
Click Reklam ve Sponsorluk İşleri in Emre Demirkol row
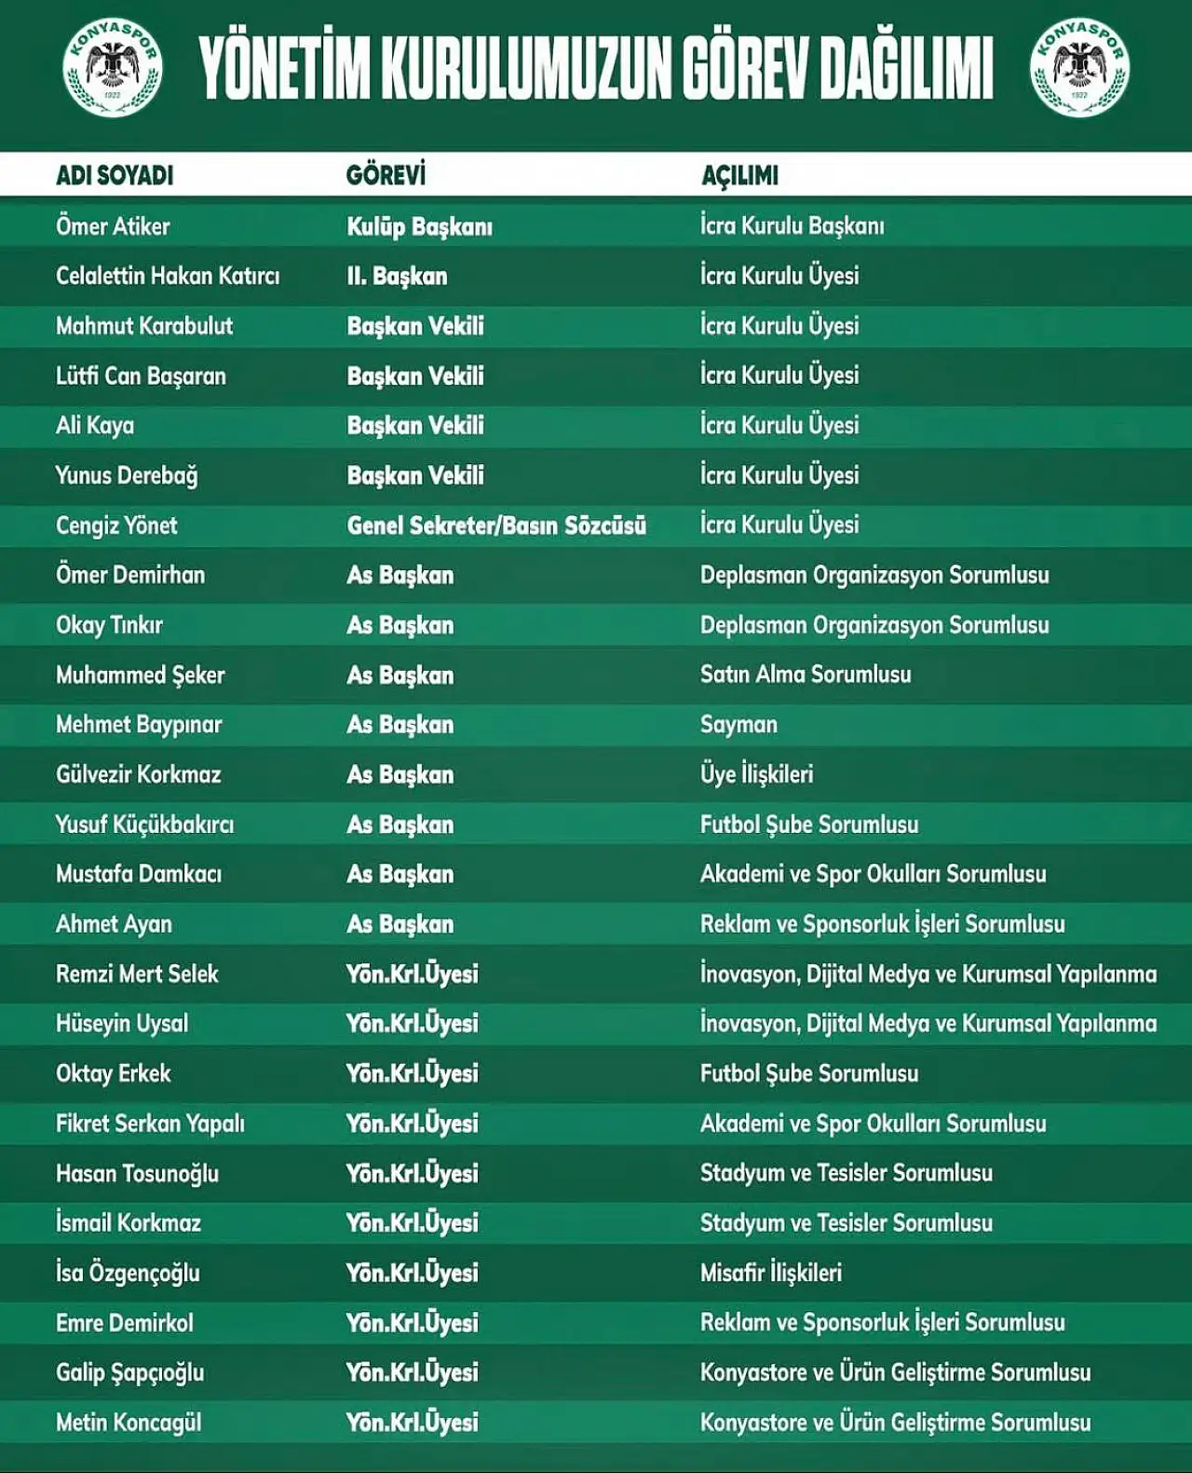[830, 1322]
